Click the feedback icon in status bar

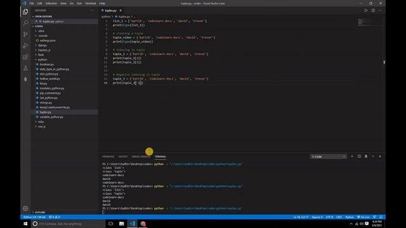click(374, 217)
